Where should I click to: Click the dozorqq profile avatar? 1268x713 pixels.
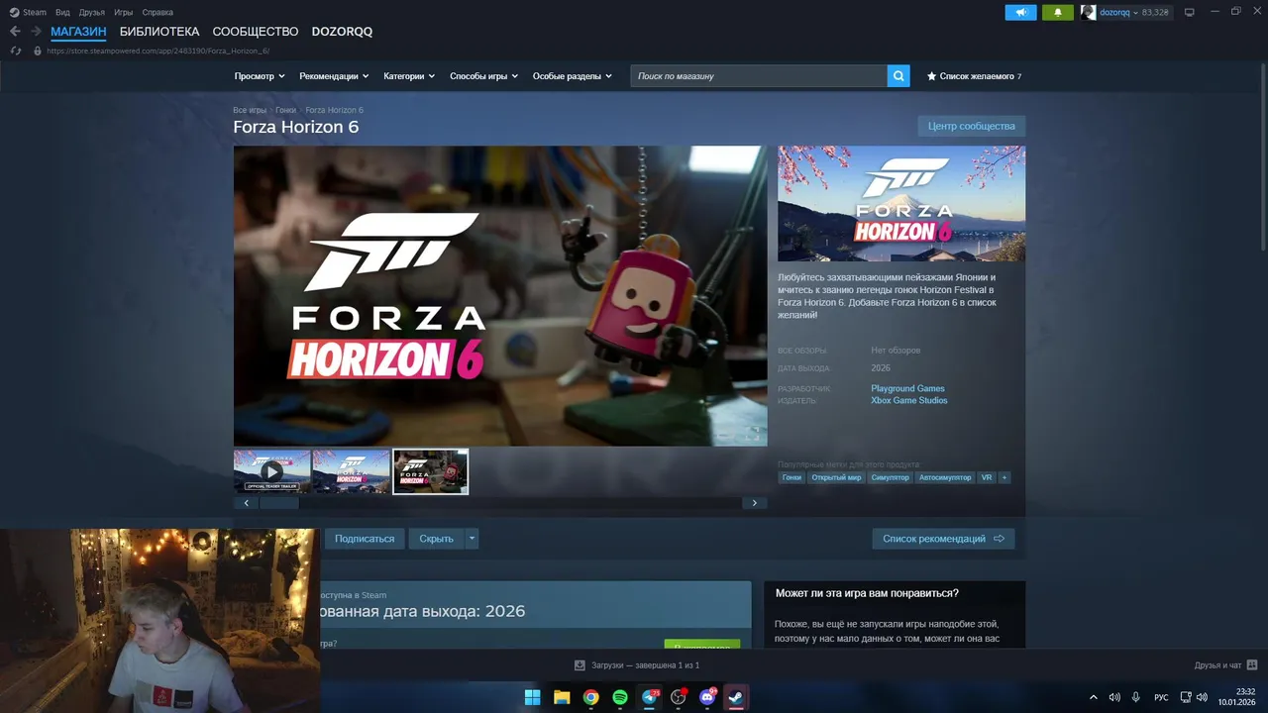[x=1088, y=12]
